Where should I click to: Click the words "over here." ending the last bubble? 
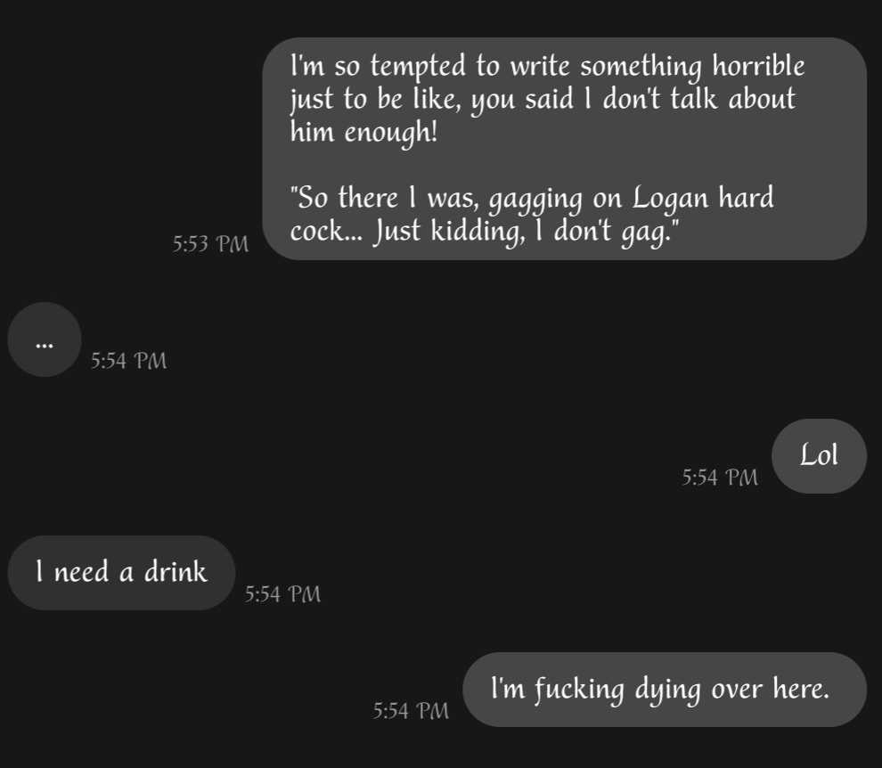point(771,688)
